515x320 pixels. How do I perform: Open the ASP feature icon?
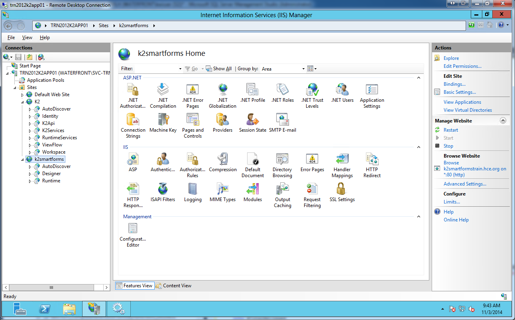(x=133, y=162)
